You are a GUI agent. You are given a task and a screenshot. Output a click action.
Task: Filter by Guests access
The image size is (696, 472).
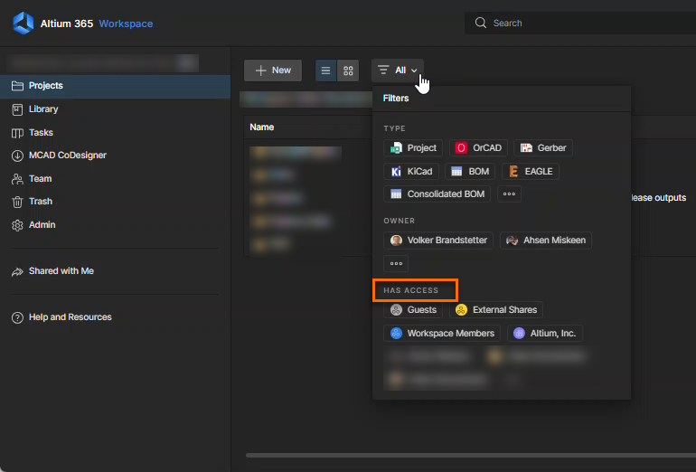coord(413,310)
